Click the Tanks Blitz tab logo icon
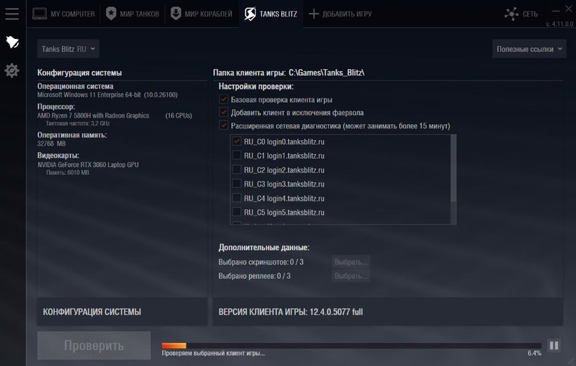576x366 pixels. pos(250,14)
